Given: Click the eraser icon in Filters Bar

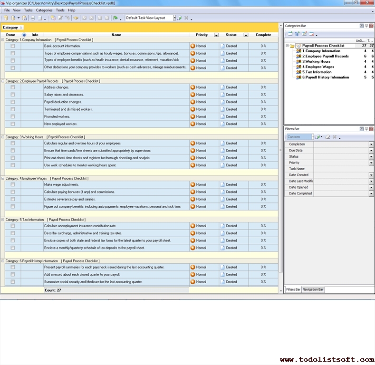Looking at the screenshot, I should coord(327,137).
